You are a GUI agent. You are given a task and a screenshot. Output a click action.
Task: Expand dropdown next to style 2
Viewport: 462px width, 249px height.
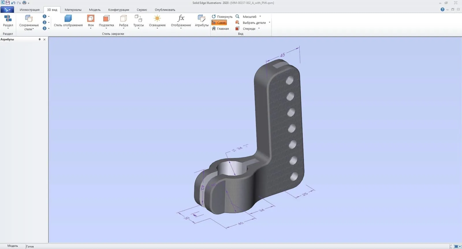49,22
